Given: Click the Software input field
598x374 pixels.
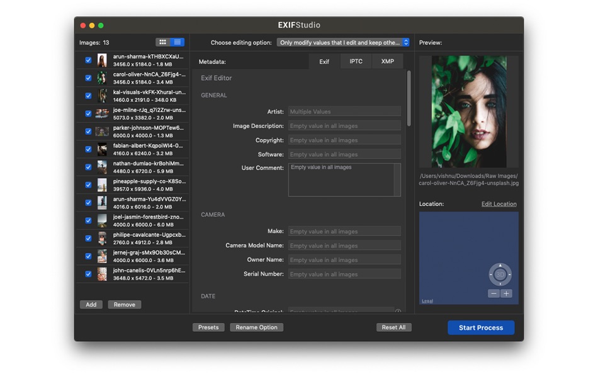Looking at the screenshot, I should (x=344, y=154).
